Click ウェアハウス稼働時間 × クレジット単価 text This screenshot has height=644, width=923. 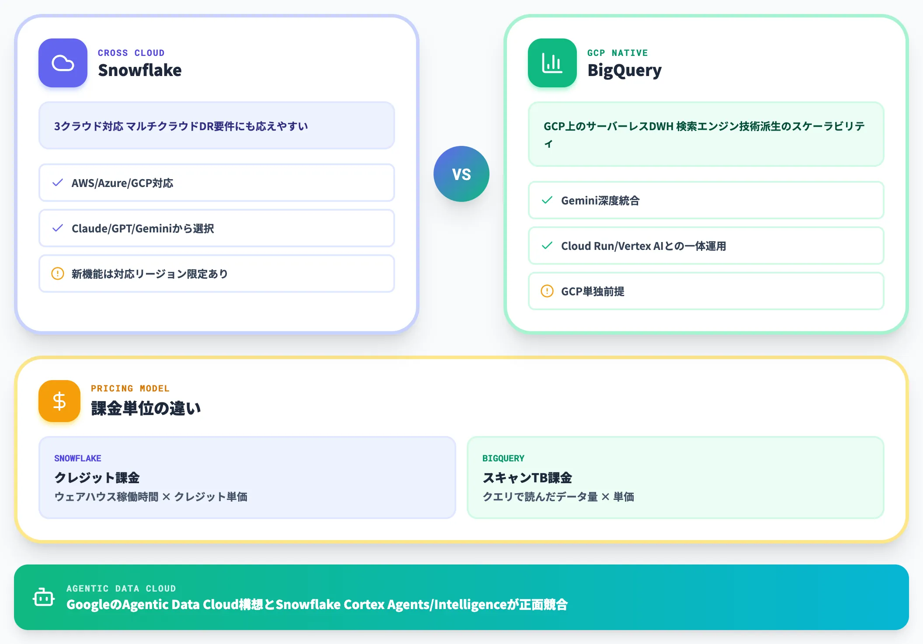point(151,497)
